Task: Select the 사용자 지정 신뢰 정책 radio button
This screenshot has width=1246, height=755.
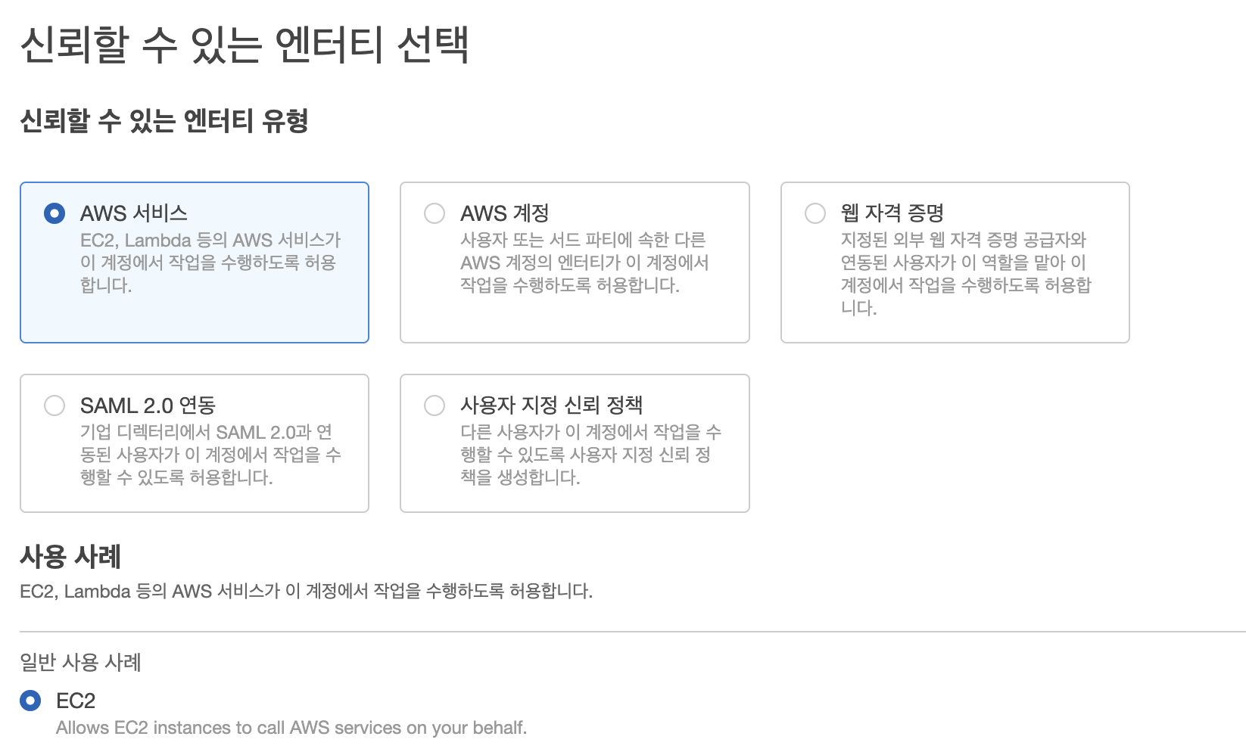Action: point(435,405)
